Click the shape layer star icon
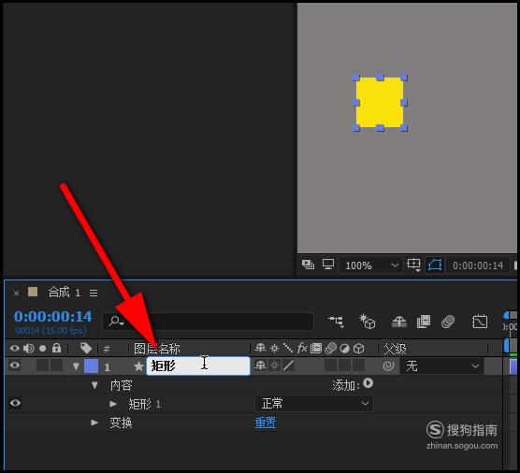The height and width of the screenshot is (473, 520). [138, 366]
